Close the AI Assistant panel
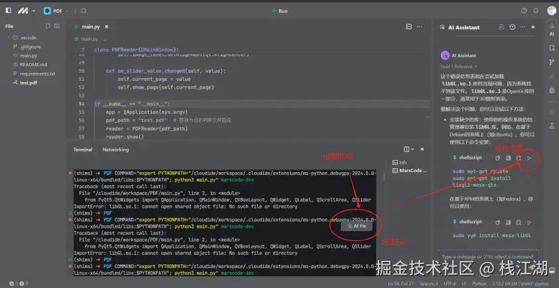 pyautogui.click(x=533, y=27)
